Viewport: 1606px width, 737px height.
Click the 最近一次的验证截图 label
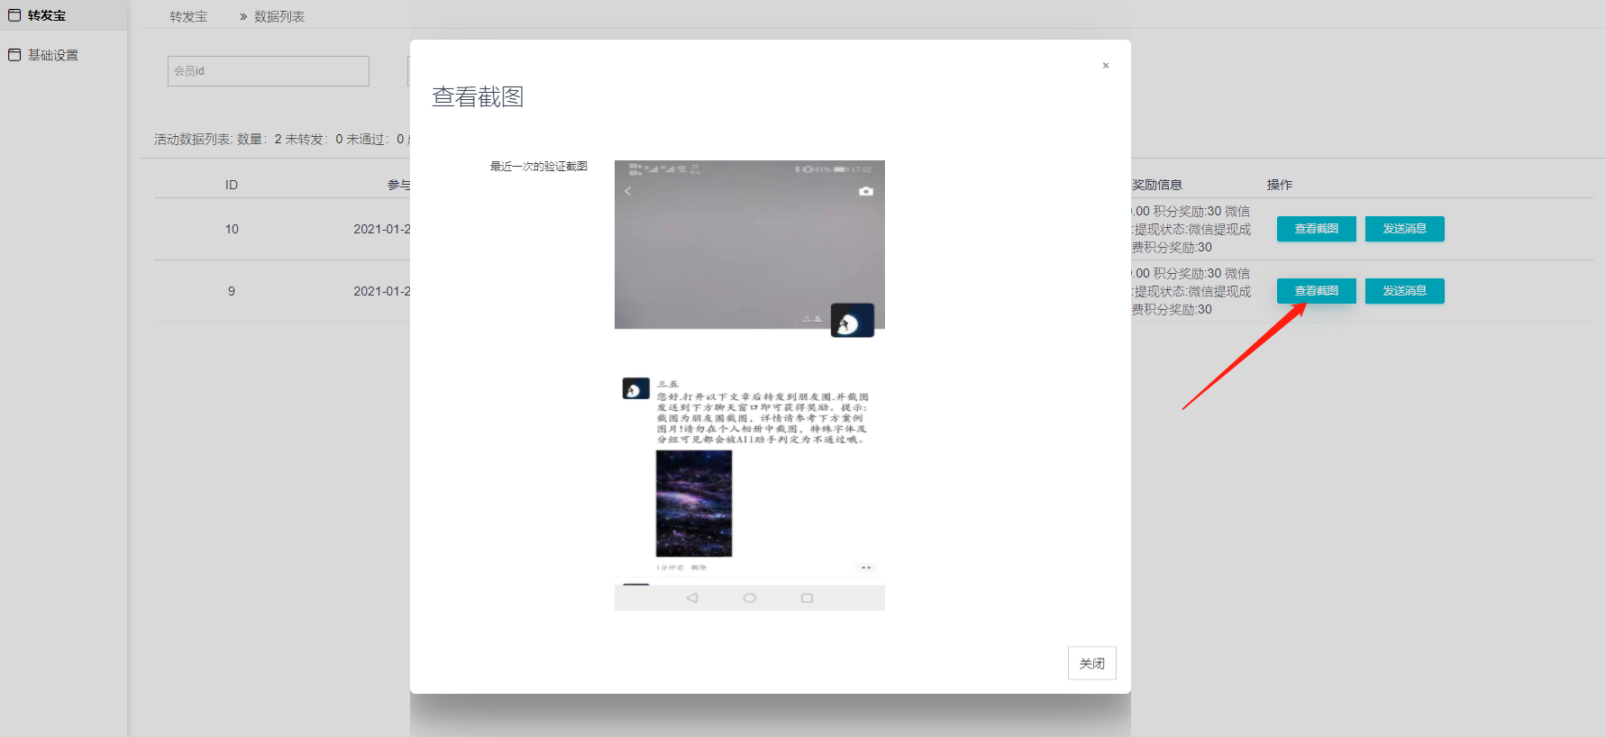coord(539,167)
